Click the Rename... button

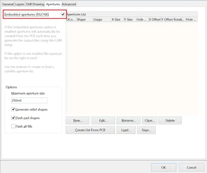click(x=128, y=120)
